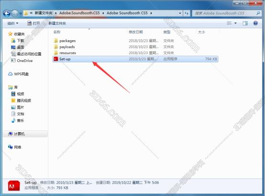
Task: Click the search magnifier icon
Action: pyautogui.click(x=258, y=13)
